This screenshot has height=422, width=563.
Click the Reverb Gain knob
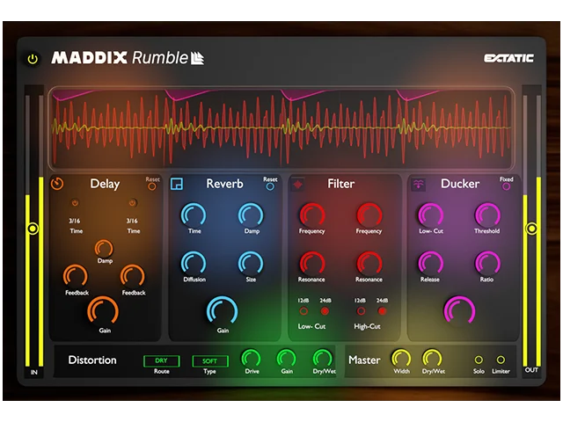click(x=223, y=311)
